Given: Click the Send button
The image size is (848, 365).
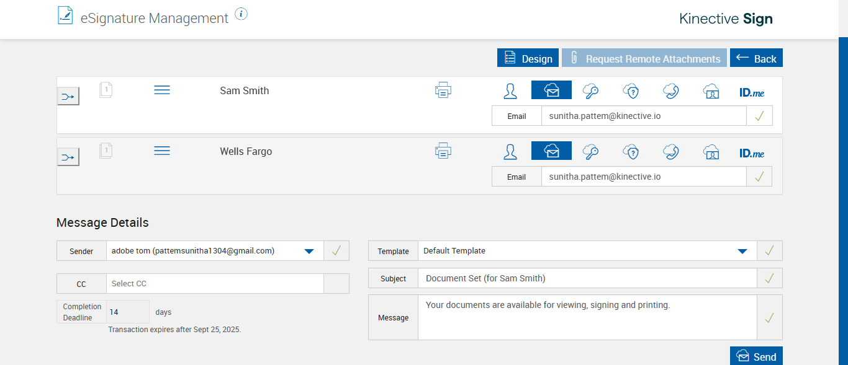Looking at the screenshot, I should click(x=756, y=356).
